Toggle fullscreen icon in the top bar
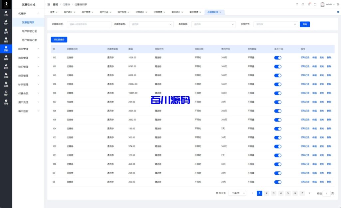Image resolution: width=341 pixels, height=208 pixels. pyautogui.click(x=315, y=4)
